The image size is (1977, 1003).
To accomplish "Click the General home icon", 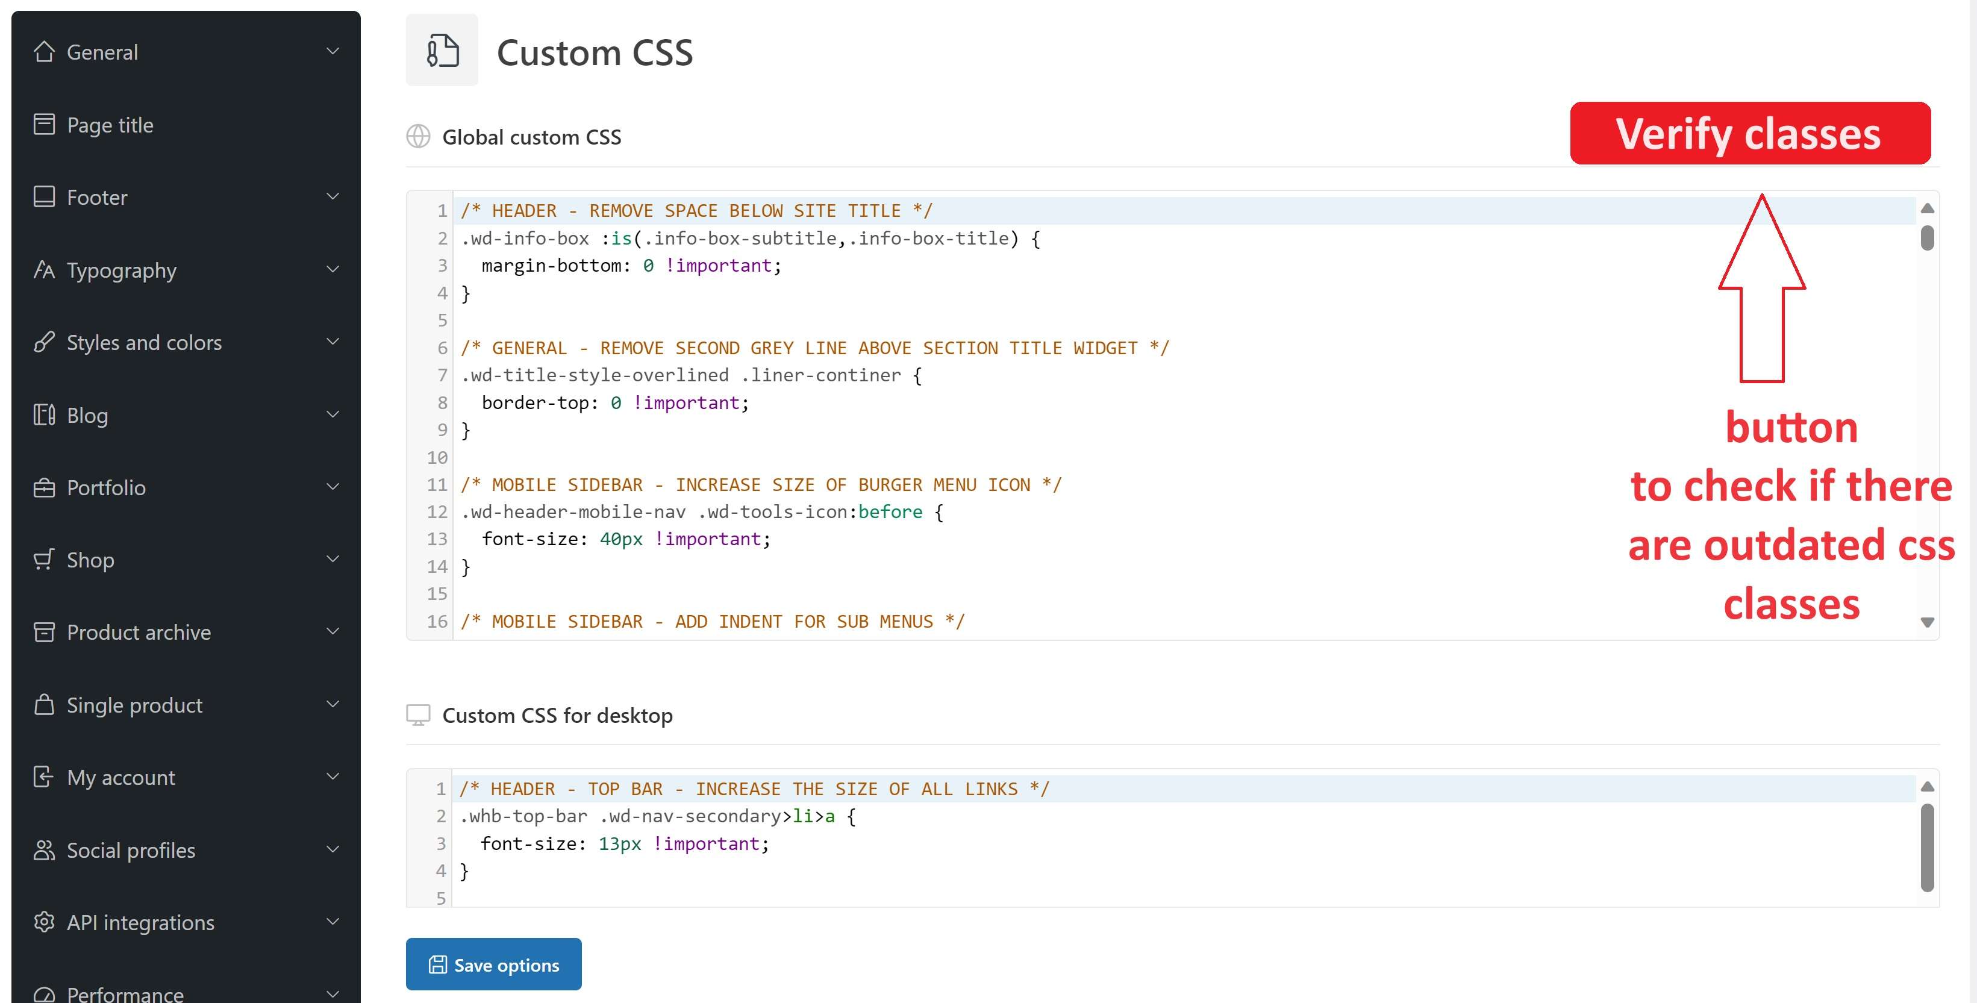I will [45, 51].
